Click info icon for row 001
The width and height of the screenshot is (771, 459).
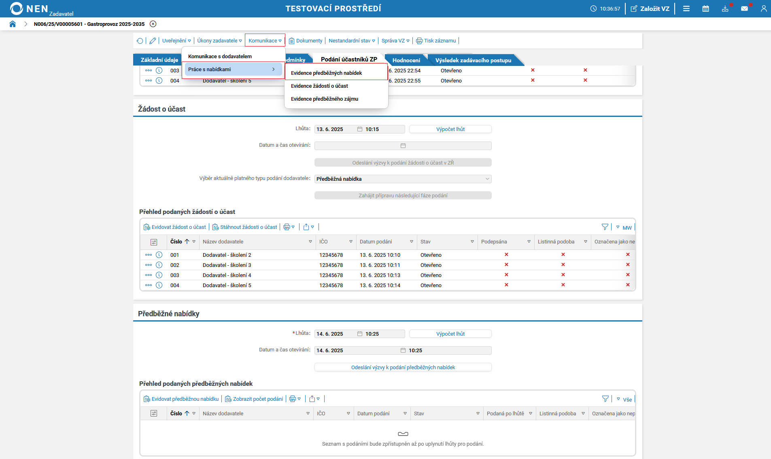point(159,255)
